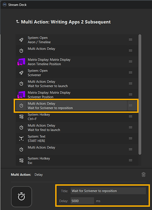
Task: Click the back arrow beside Multi Action title
Action: [18, 21]
